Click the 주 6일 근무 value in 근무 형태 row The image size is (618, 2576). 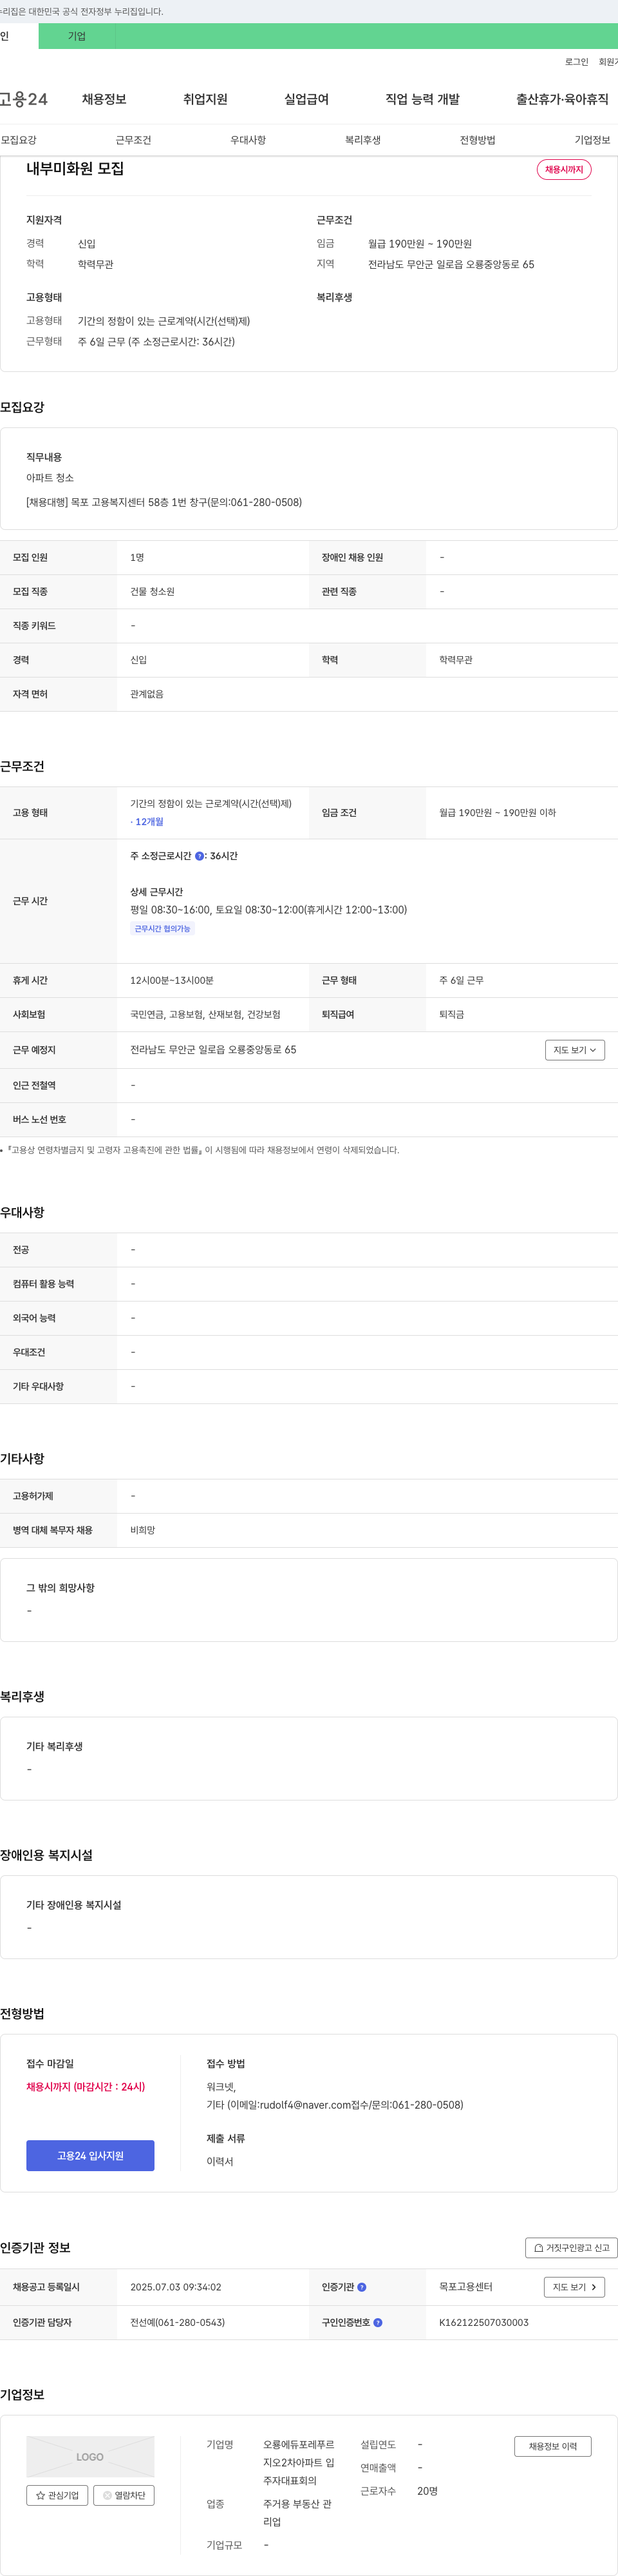point(462,981)
